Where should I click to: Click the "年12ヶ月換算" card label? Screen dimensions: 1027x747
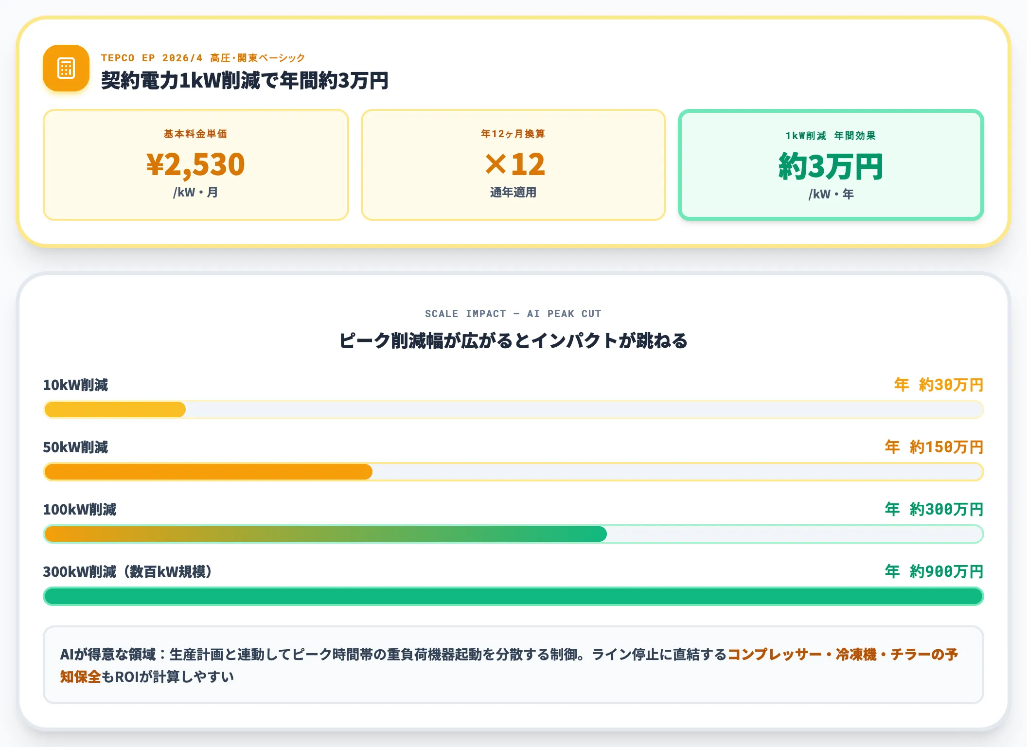513,134
